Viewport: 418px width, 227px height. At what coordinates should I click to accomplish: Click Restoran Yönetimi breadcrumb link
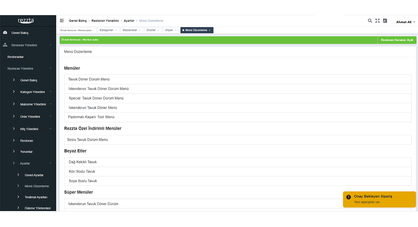(x=105, y=21)
